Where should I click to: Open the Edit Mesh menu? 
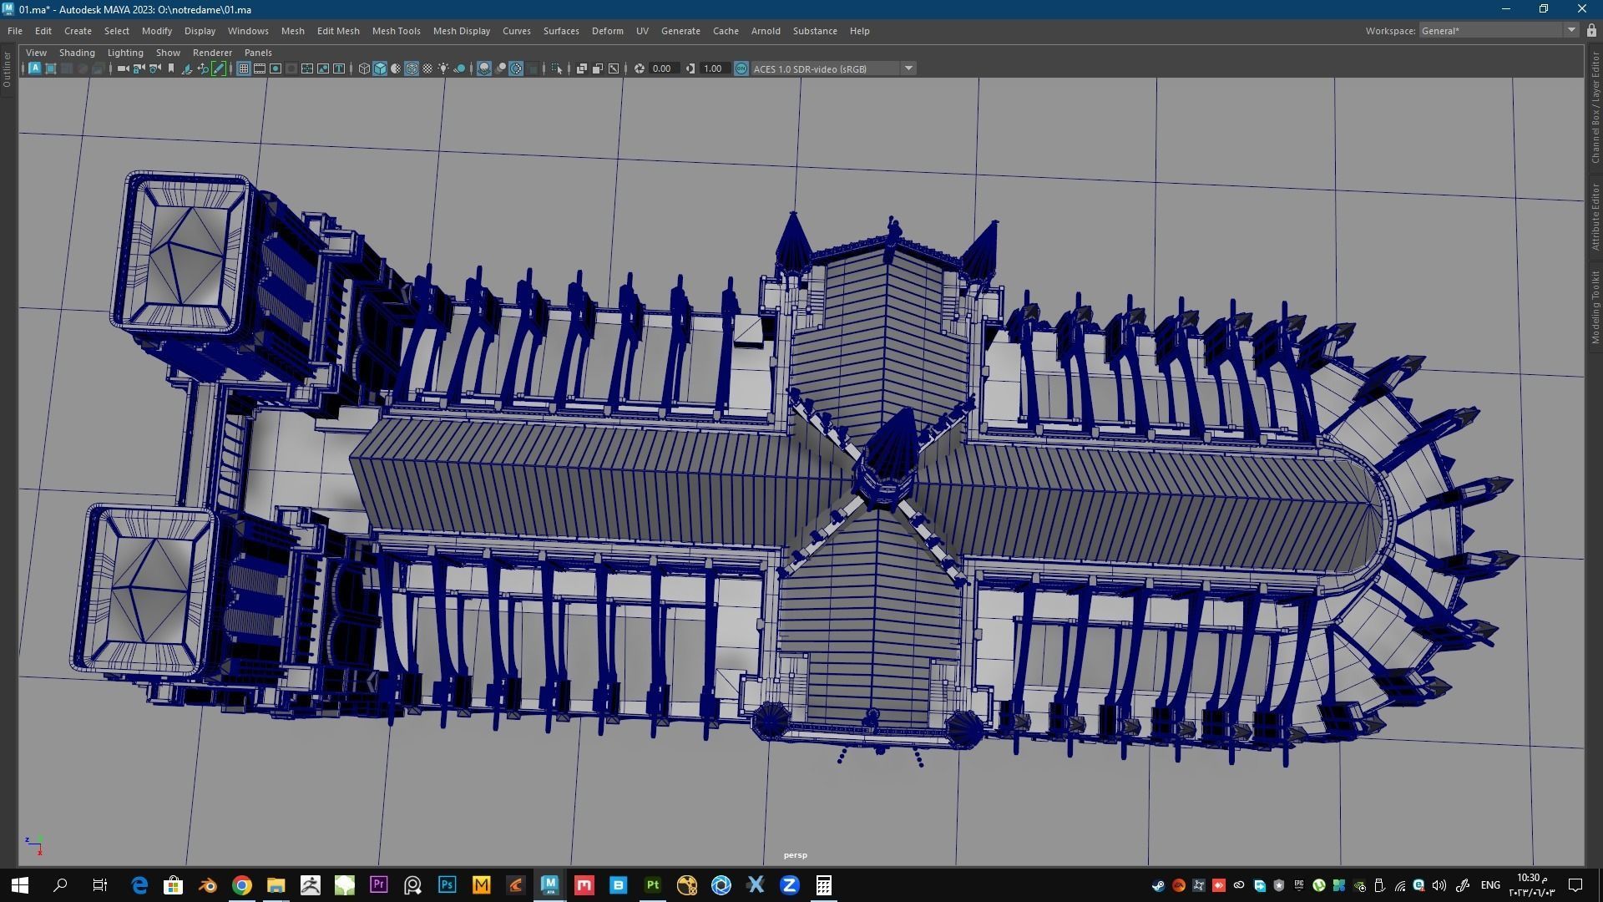(x=338, y=31)
